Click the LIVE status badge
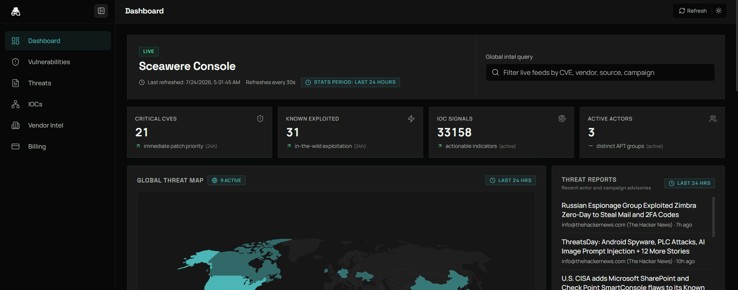738x290 pixels. 149,51
